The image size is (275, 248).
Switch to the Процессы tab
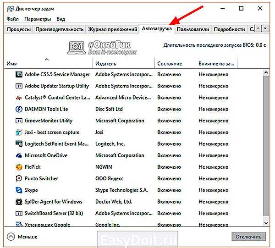point(19,29)
